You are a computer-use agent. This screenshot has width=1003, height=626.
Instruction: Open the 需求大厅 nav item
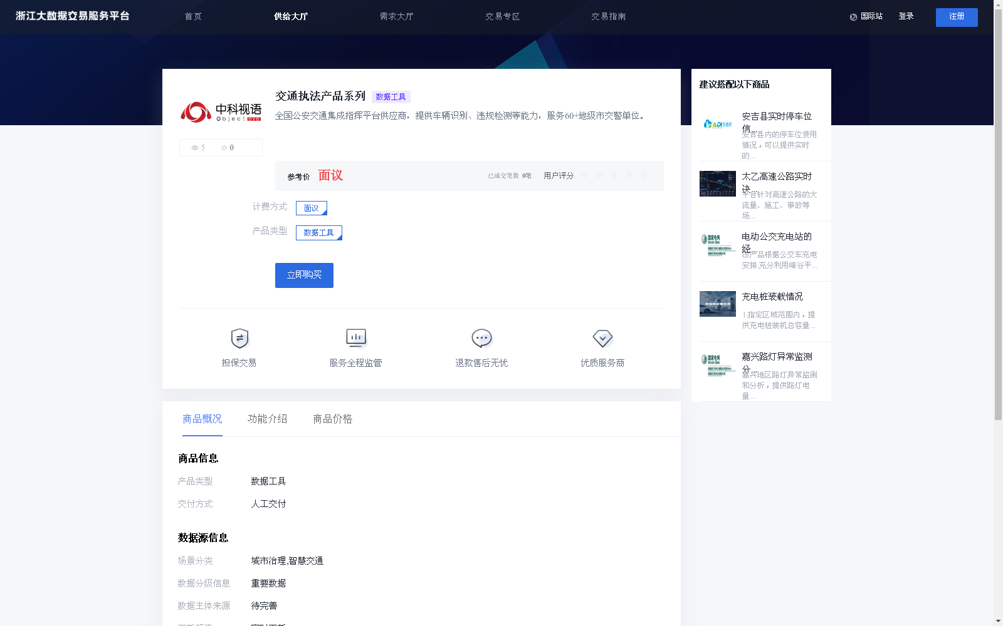[396, 16]
